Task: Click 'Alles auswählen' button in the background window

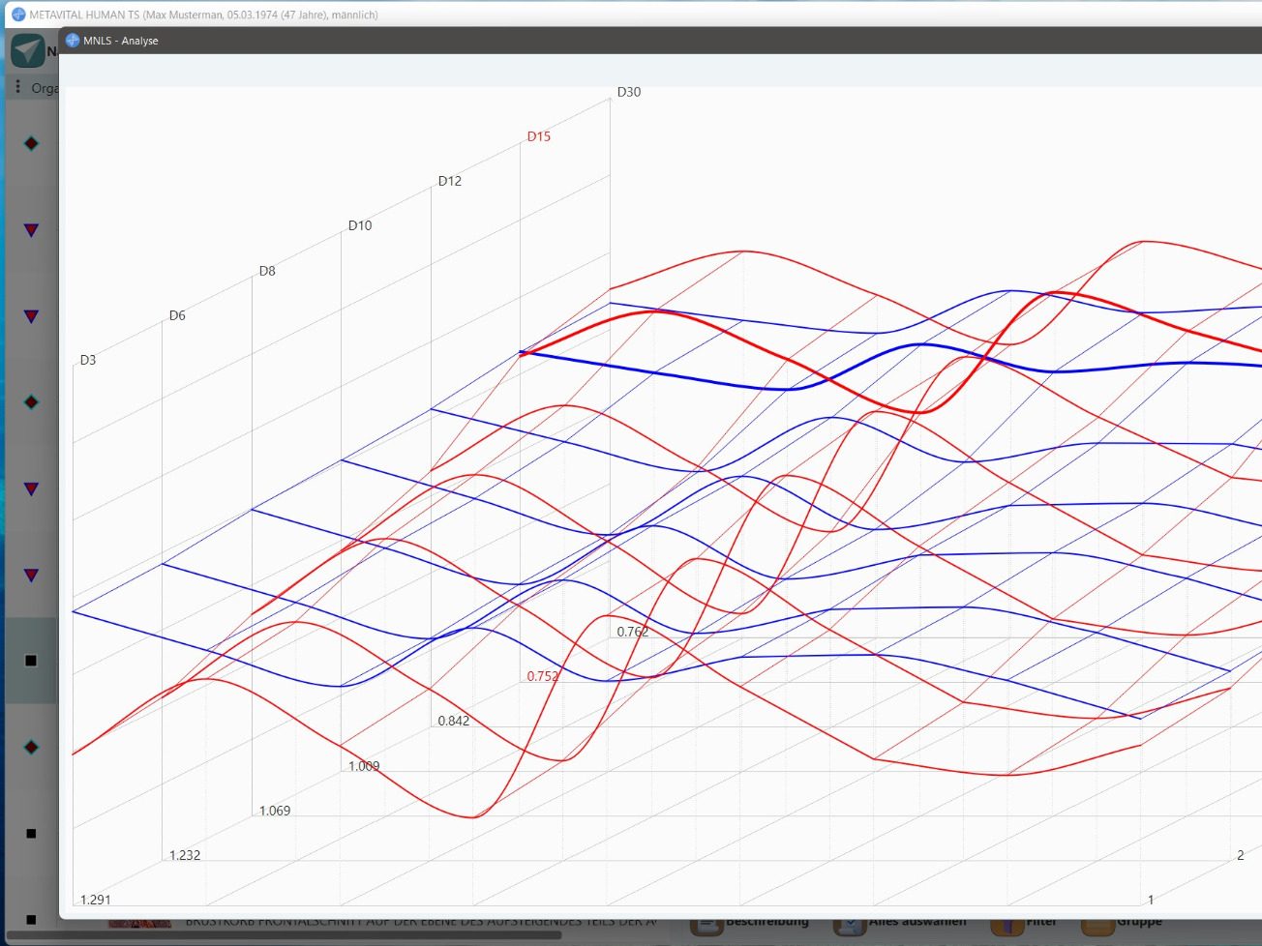Action: coord(901,925)
